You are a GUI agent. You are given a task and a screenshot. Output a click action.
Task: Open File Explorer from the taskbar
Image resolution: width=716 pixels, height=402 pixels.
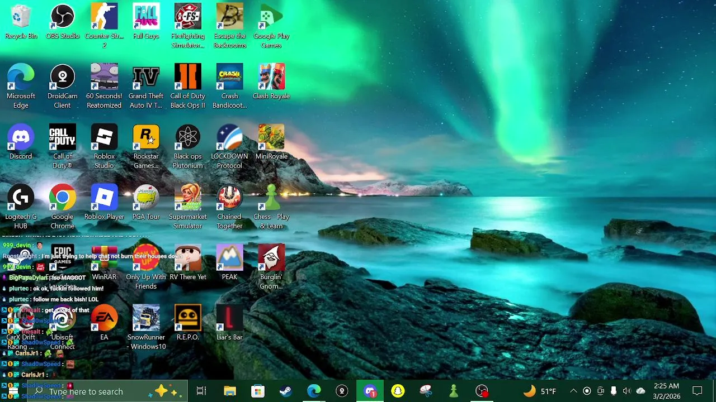coord(230,391)
